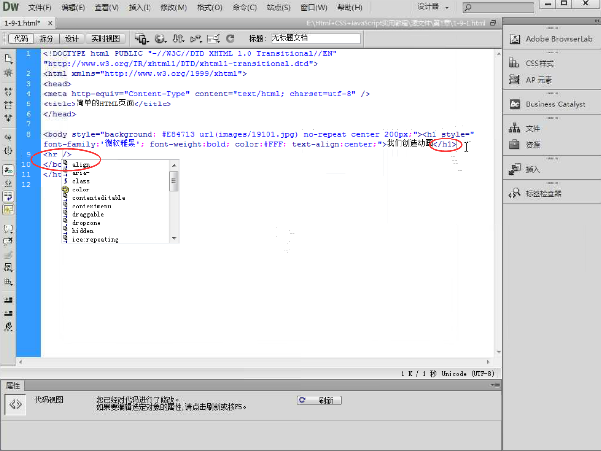Screen dimensions: 601x451
Task: Toggle Word Wrap in coding toolbar
Action: (x=8, y=196)
